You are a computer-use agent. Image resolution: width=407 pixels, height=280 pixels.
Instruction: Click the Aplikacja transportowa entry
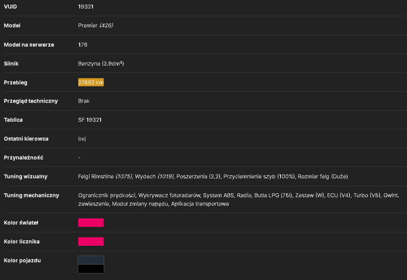coord(200,204)
